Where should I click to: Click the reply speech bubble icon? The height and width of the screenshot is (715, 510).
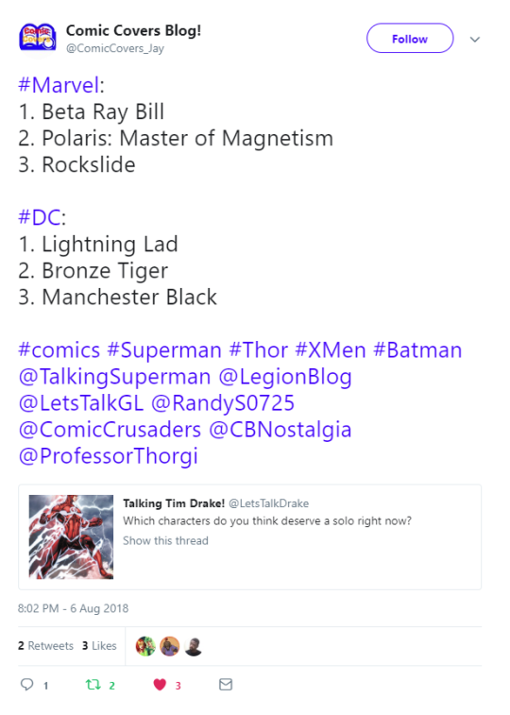[26, 684]
